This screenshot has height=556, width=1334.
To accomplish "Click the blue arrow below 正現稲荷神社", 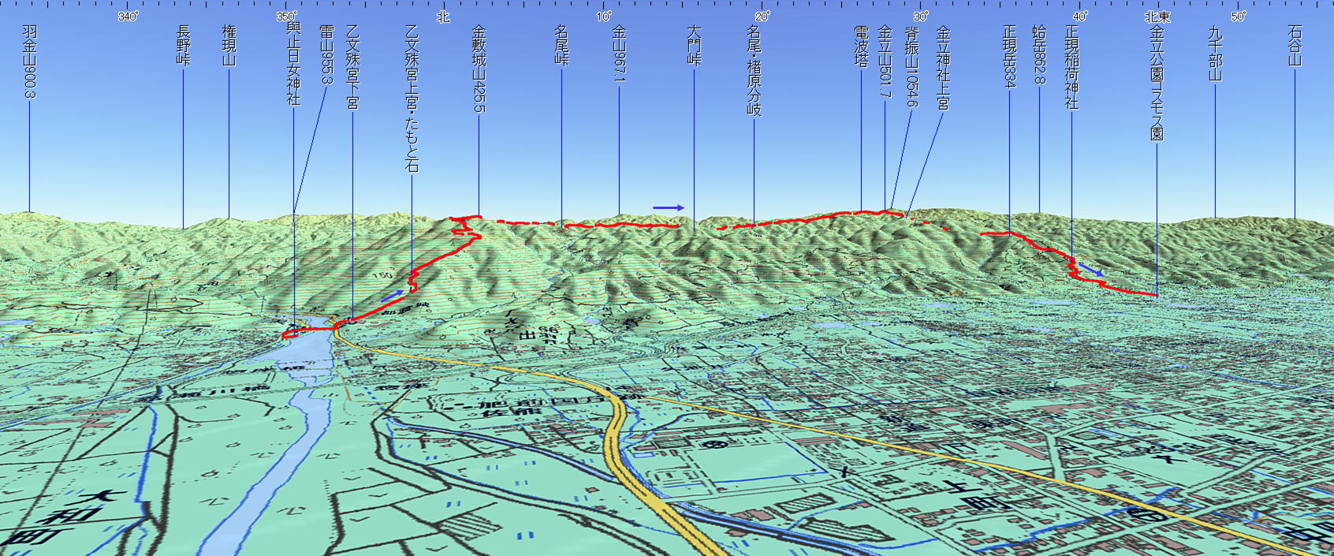I will pyautogui.click(x=1090, y=270).
